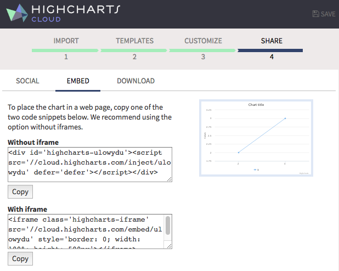
Task: Click the With iframe resize handle
Action: (x=169, y=246)
